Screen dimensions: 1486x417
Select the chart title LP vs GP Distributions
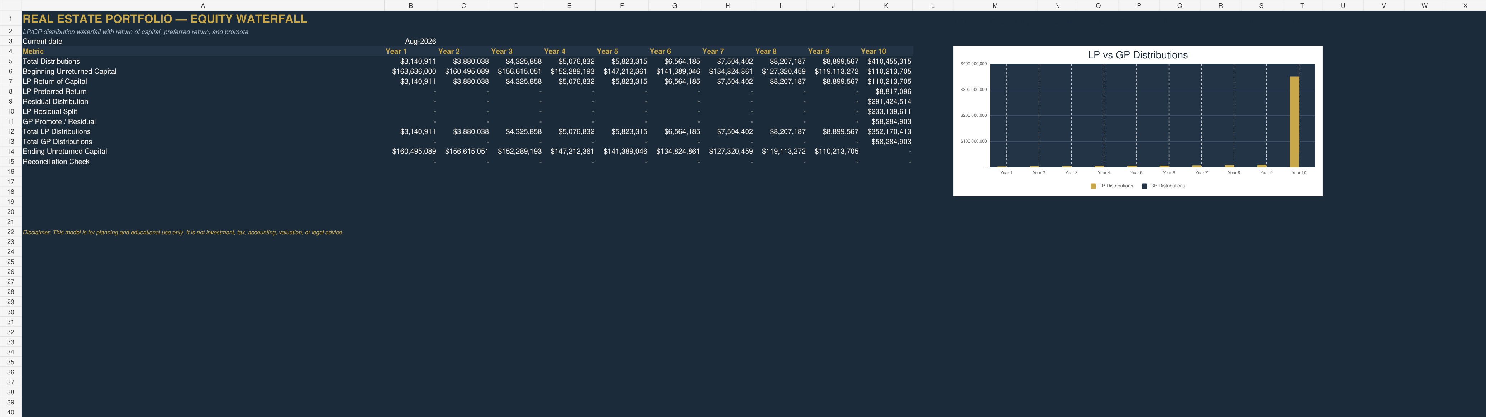click(x=1138, y=56)
